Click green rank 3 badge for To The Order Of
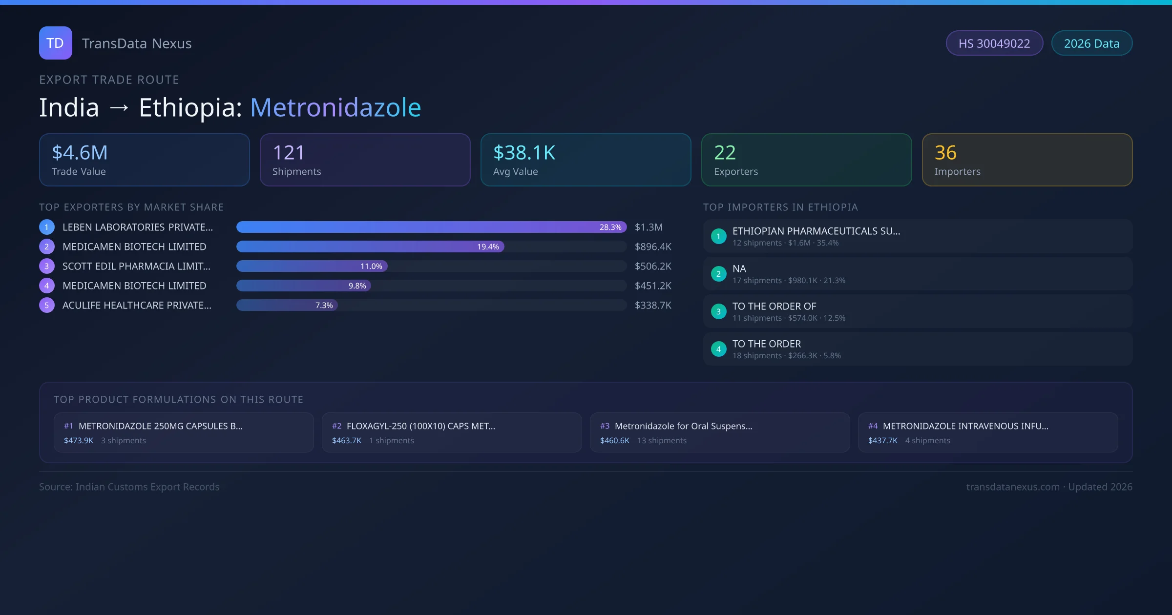 [x=718, y=311]
